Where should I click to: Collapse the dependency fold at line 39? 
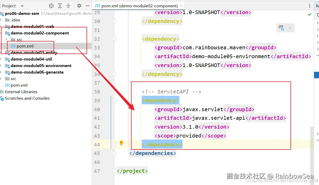114,100
